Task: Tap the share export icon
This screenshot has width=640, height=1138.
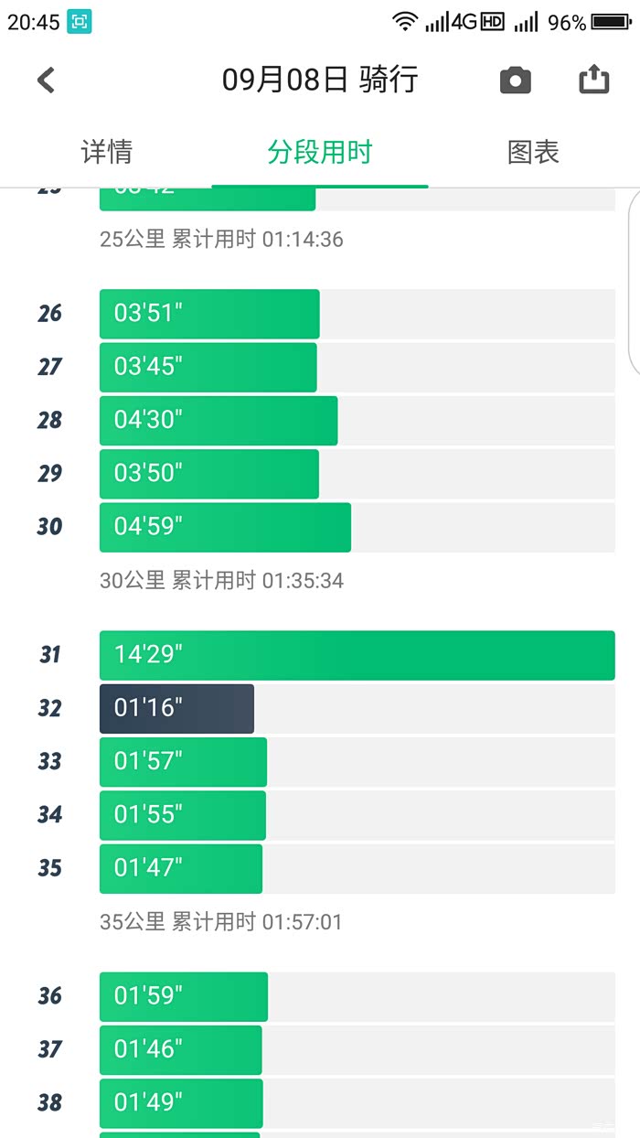Action: point(594,80)
